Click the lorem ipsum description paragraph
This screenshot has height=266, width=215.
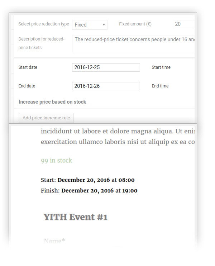[x=118, y=137]
